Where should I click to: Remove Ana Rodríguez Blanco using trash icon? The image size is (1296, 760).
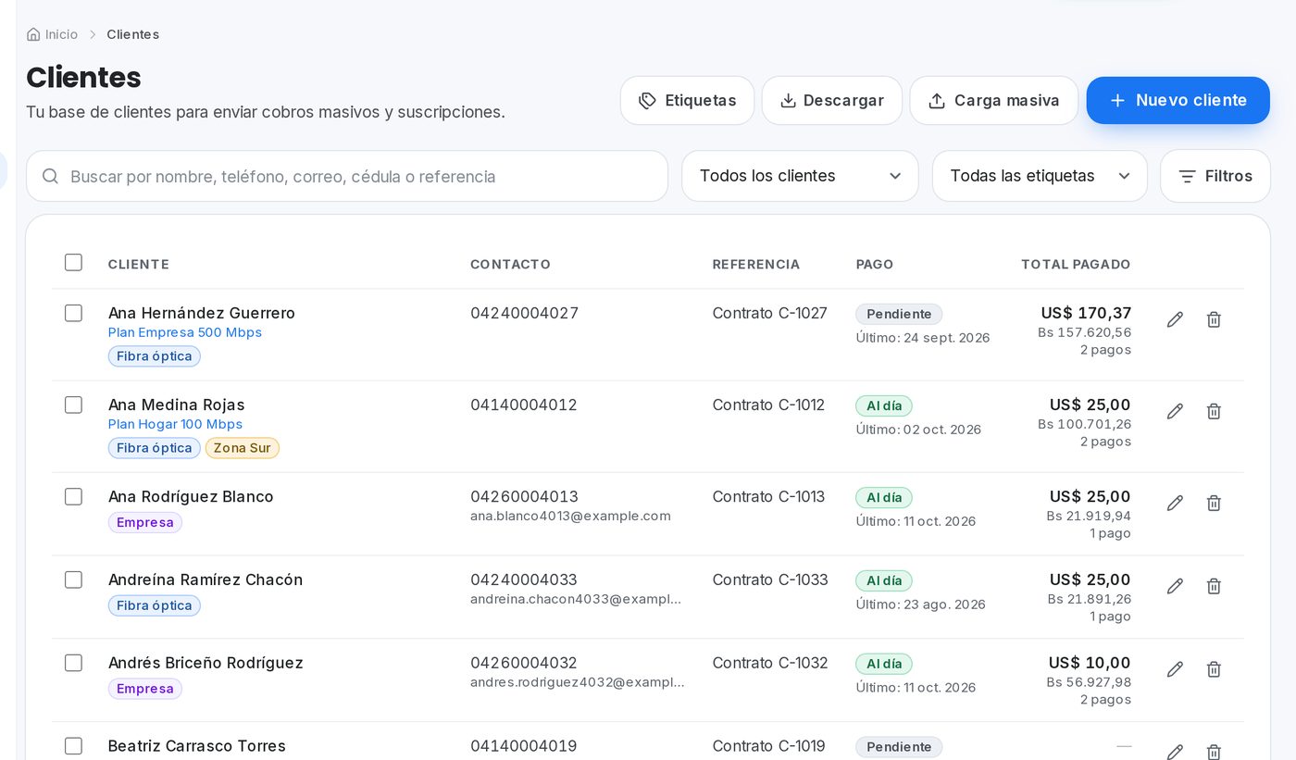1214,503
